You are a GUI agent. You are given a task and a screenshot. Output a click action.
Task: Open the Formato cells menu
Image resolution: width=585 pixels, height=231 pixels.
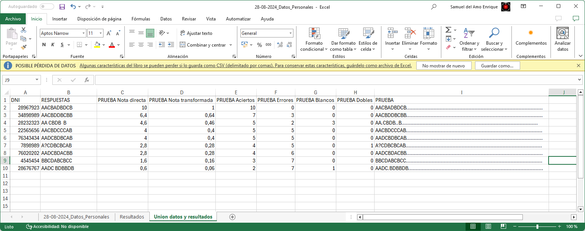(x=428, y=40)
